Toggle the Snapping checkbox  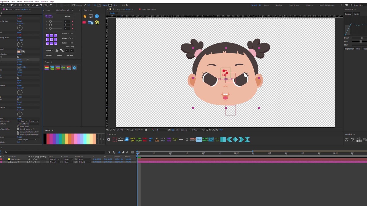pyautogui.click(x=74, y=5)
